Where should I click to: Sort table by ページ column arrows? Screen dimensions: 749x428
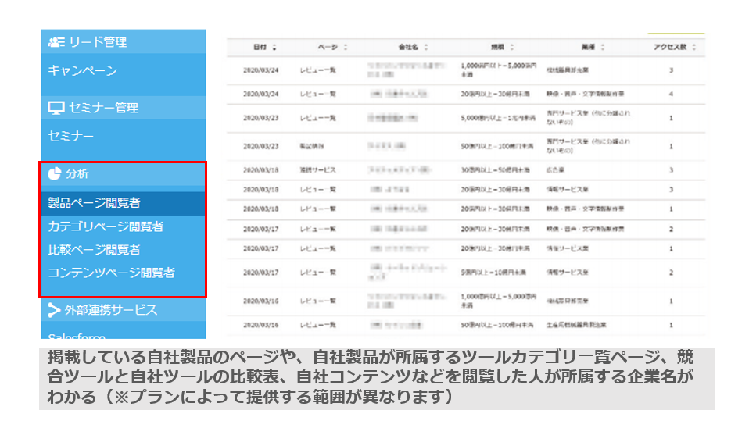(346, 47)
